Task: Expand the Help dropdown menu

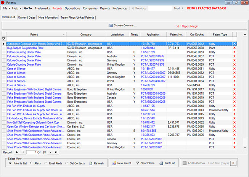Action: point(16,8)
